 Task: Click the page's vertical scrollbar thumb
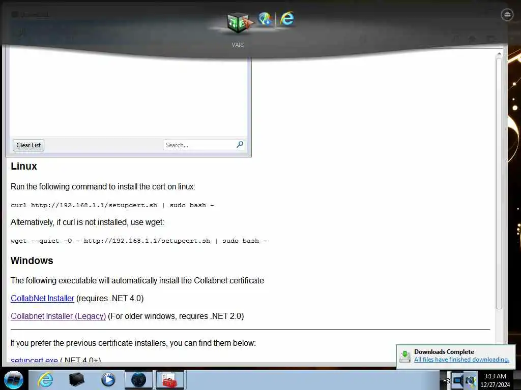pyautogui.click(x=499, y=184)
